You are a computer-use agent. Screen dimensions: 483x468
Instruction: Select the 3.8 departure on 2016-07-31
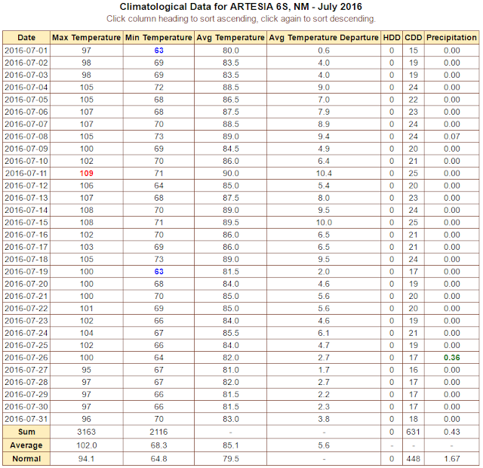324,419
